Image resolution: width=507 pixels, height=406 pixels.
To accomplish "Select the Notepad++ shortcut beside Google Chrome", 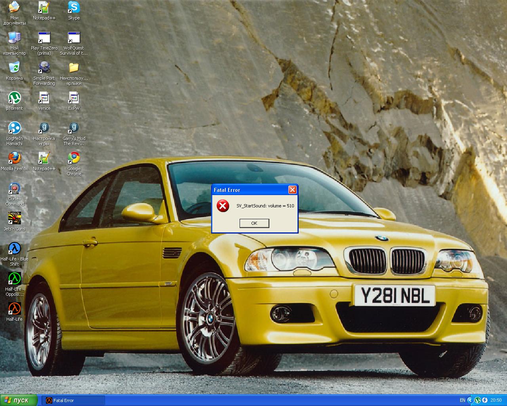I will click(44, 161).
